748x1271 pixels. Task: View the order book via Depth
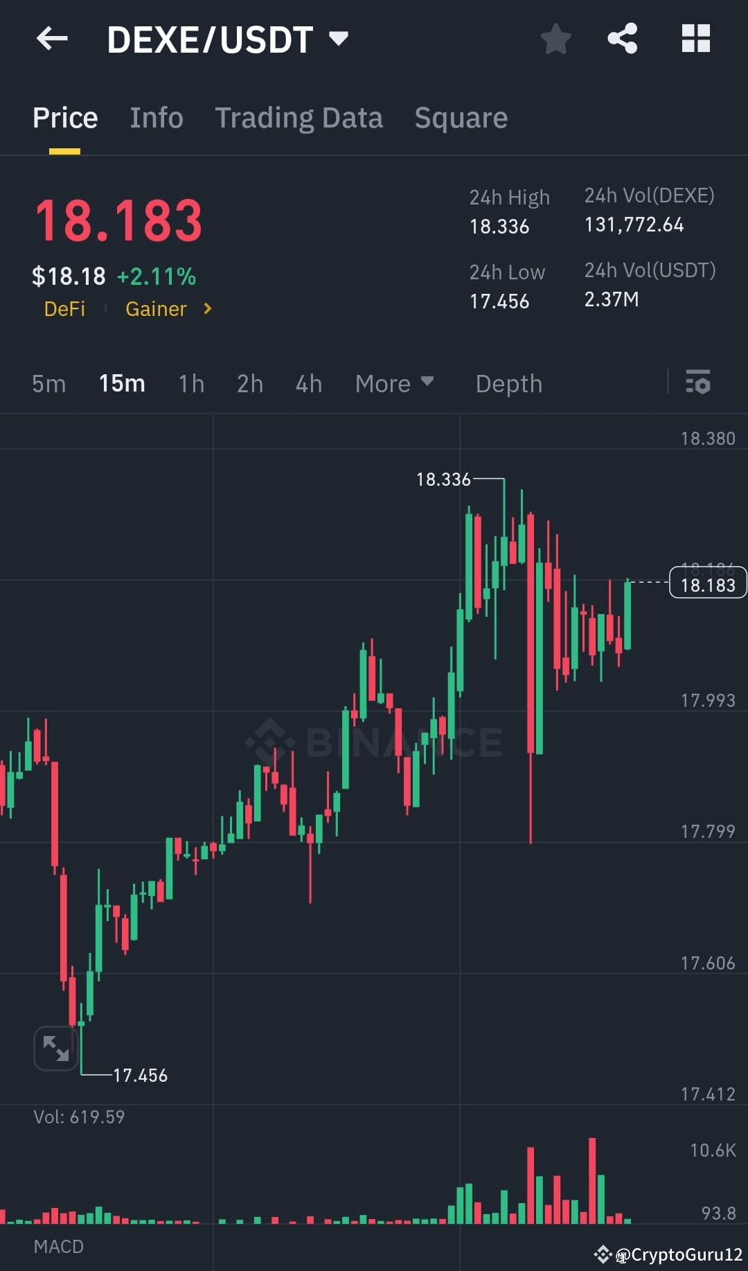point(508,383)
